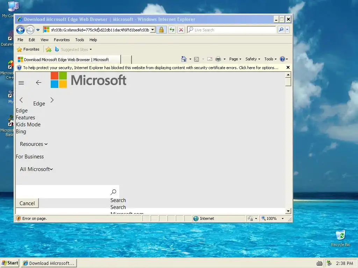
Task: Expand the Resources menu
Action: pyautogui.click(x=34, y=144)
